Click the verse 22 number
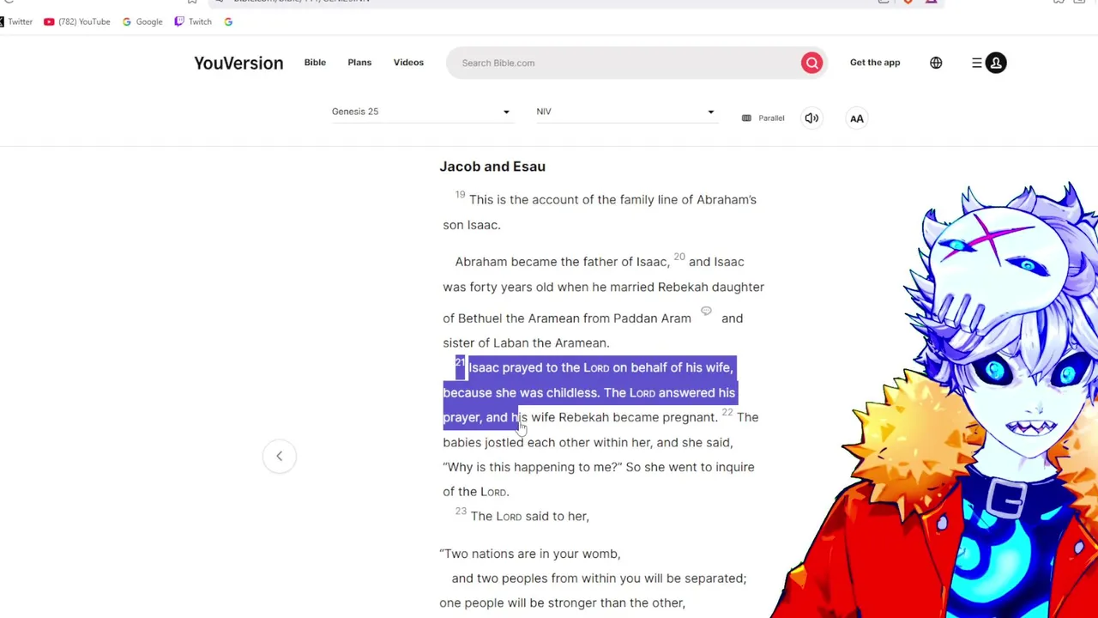This screenshot has height=618, width=1098. point(727,413)
